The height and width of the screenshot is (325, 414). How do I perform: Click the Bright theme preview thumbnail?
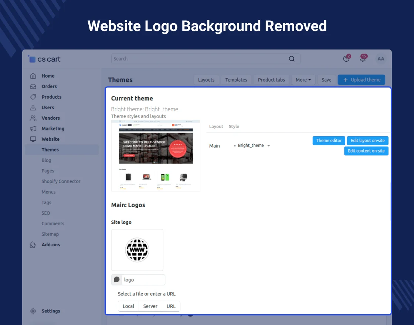click(156, 155)
